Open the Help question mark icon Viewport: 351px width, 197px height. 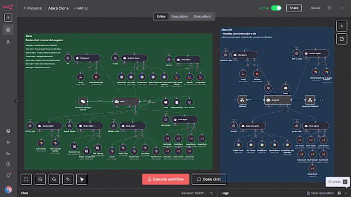coord(8,164)
